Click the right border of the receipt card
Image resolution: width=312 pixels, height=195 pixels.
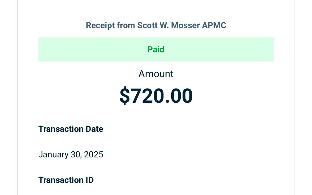[295, 97]
